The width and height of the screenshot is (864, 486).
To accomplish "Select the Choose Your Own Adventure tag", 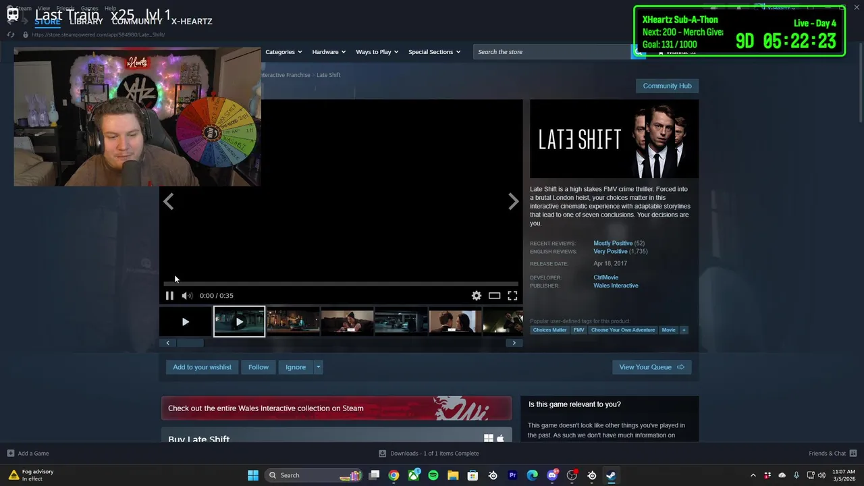I will (623, 330).
